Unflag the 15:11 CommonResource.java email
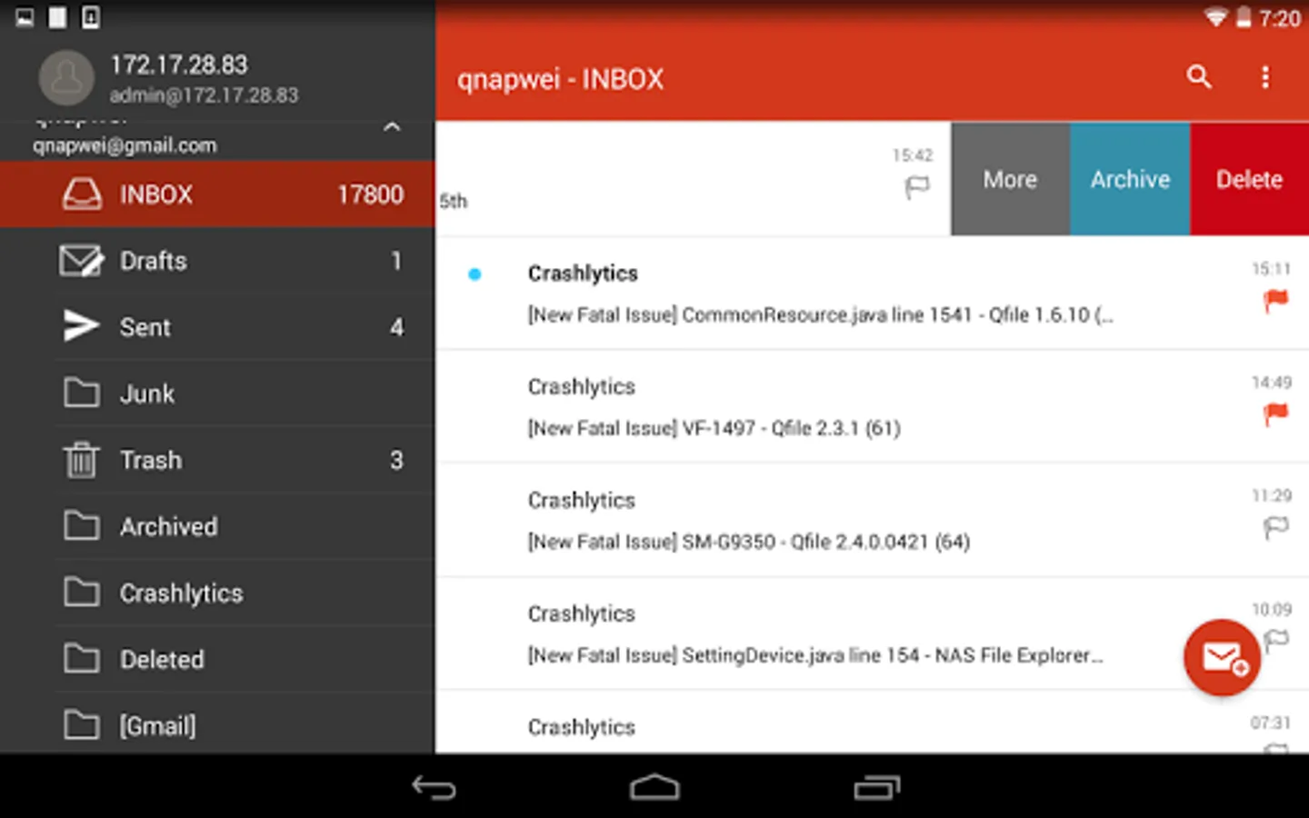 (x=1276, y=301)
